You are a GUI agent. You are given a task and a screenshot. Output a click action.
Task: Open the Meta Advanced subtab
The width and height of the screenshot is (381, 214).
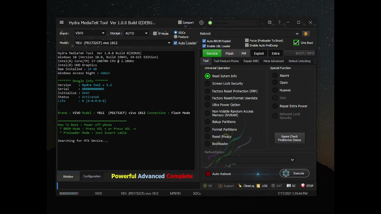[x=274, y=61]
